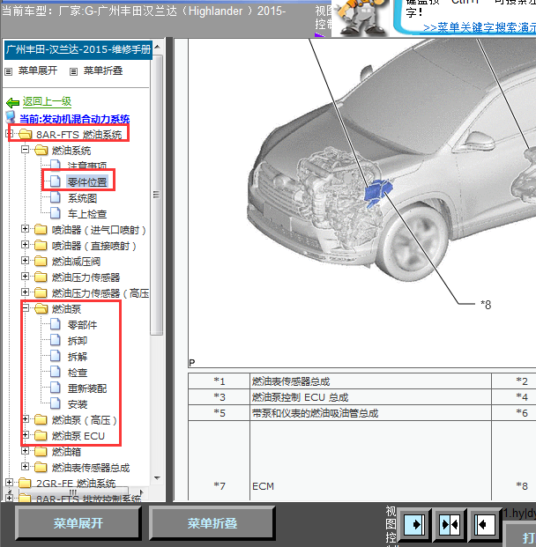Click the document icon beside 车上检查
This screenshot has width=536, height=547.
pyautogui.click(x=56, y=213)
